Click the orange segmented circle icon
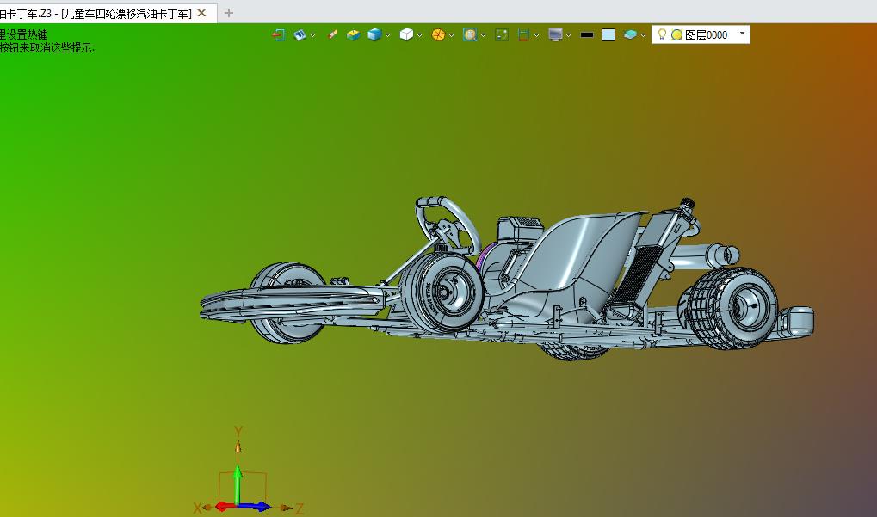 [x=438, y=35]
